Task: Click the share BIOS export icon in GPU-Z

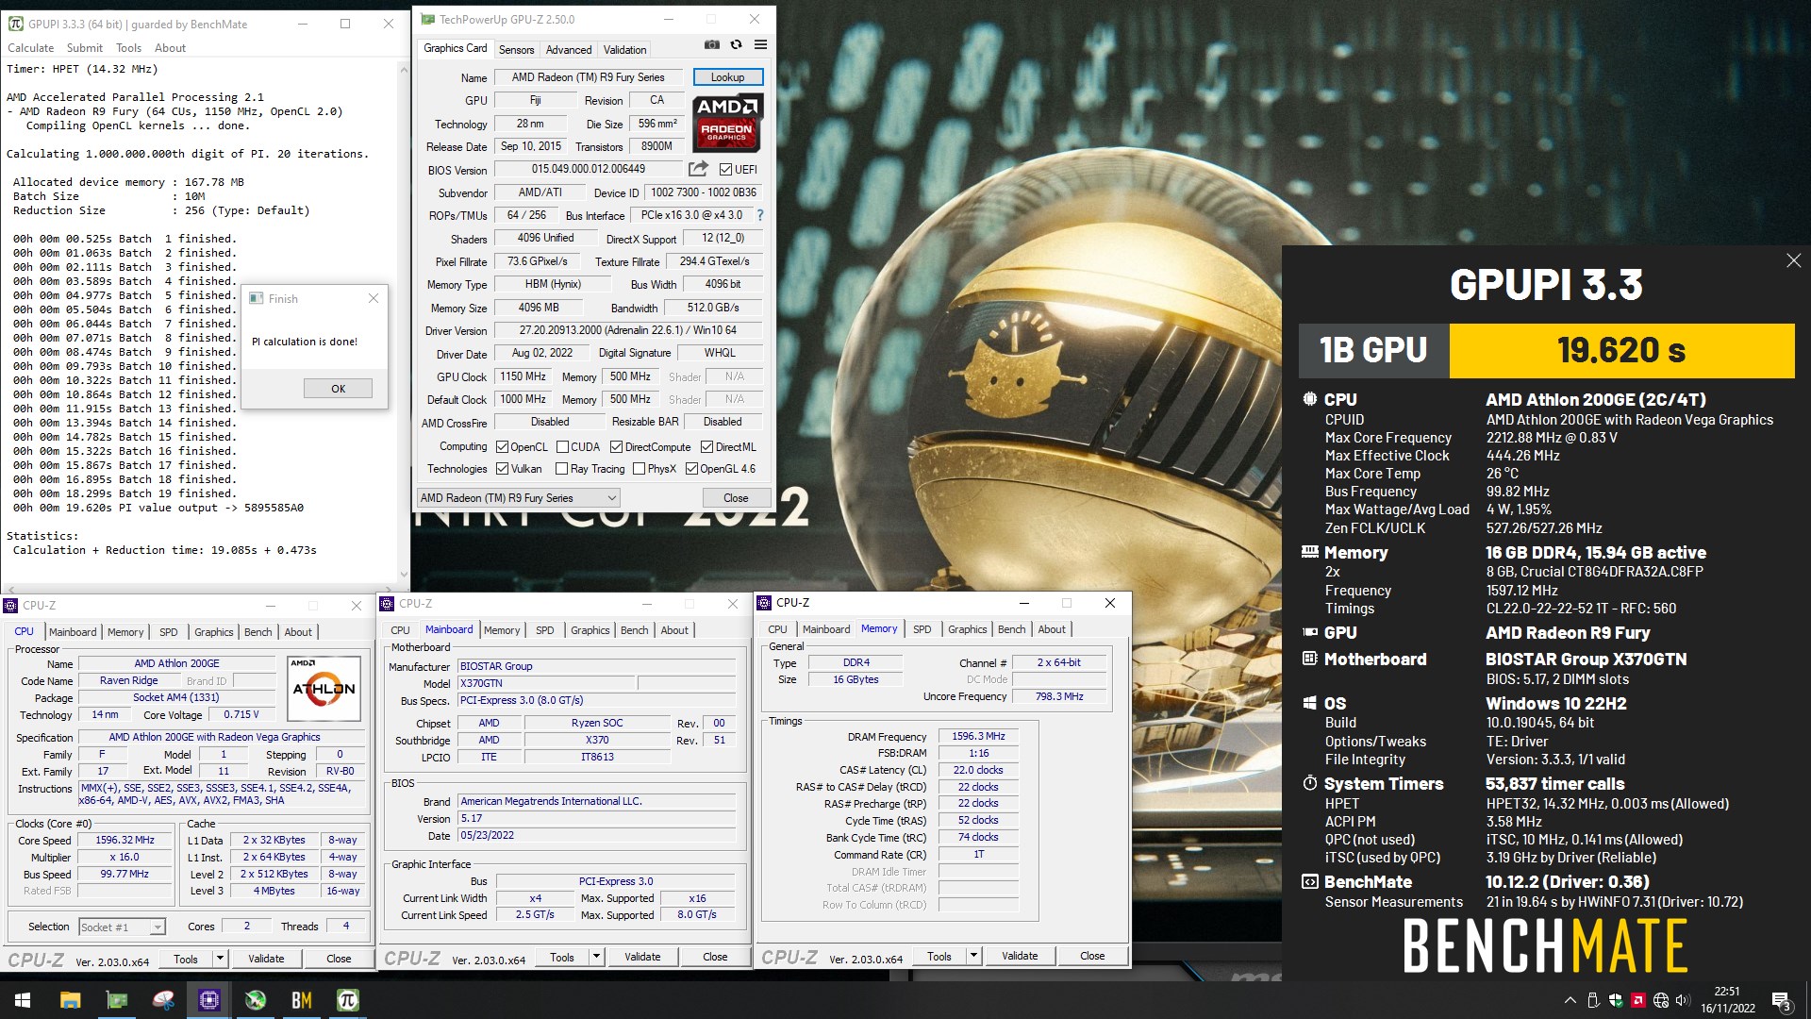Action: point(698,169)
